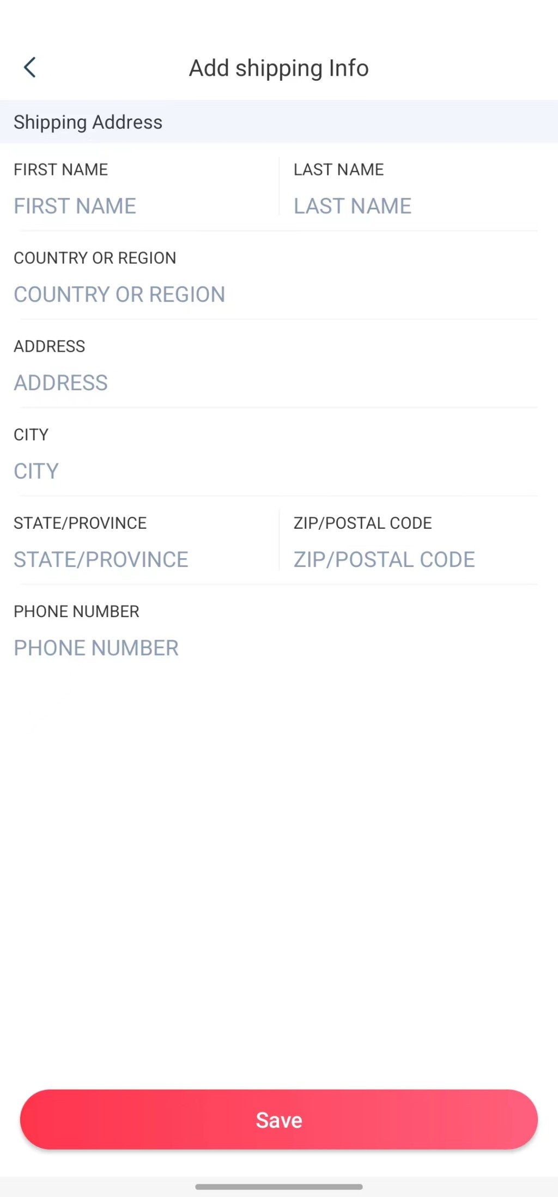
Task: Tap the small black ADDRESS label
Action: point(50,346)
